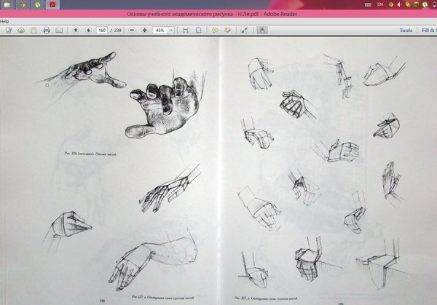This screenshot has width=437, height=305.
Task: Click the fit page width icon
Action: pos(186,31)
